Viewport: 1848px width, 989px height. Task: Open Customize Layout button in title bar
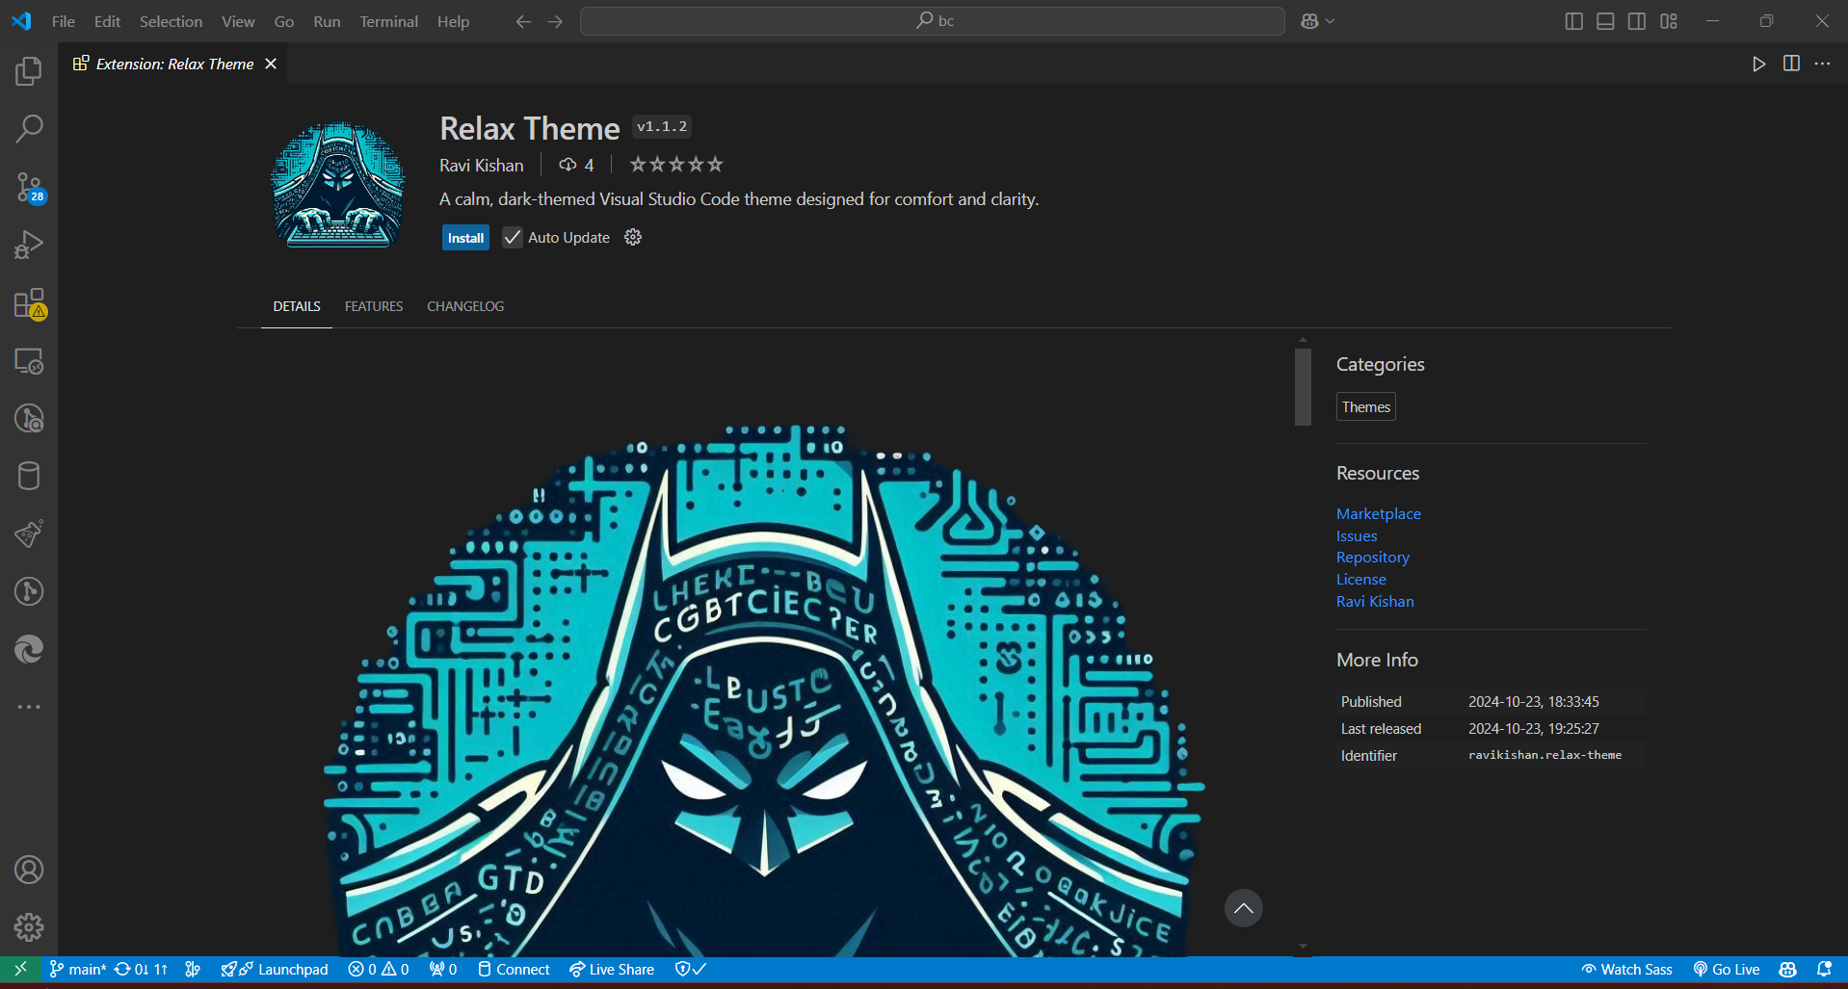click(x=1669, y=21)
